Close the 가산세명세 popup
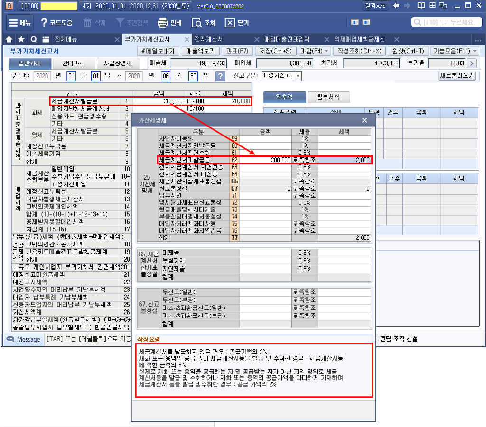Screen dimensions: 486x427 pos(364,120)
